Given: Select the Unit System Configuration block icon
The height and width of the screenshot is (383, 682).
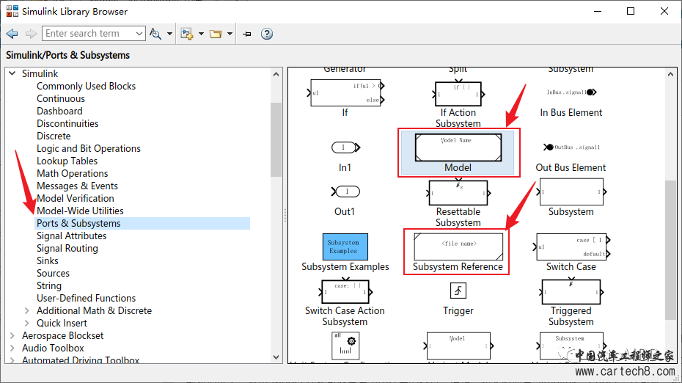Looking at the screenshot, I should (x=345, y=346).
